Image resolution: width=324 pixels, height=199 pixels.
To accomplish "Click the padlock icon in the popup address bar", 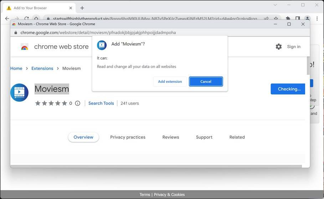I will pos(16,32).
